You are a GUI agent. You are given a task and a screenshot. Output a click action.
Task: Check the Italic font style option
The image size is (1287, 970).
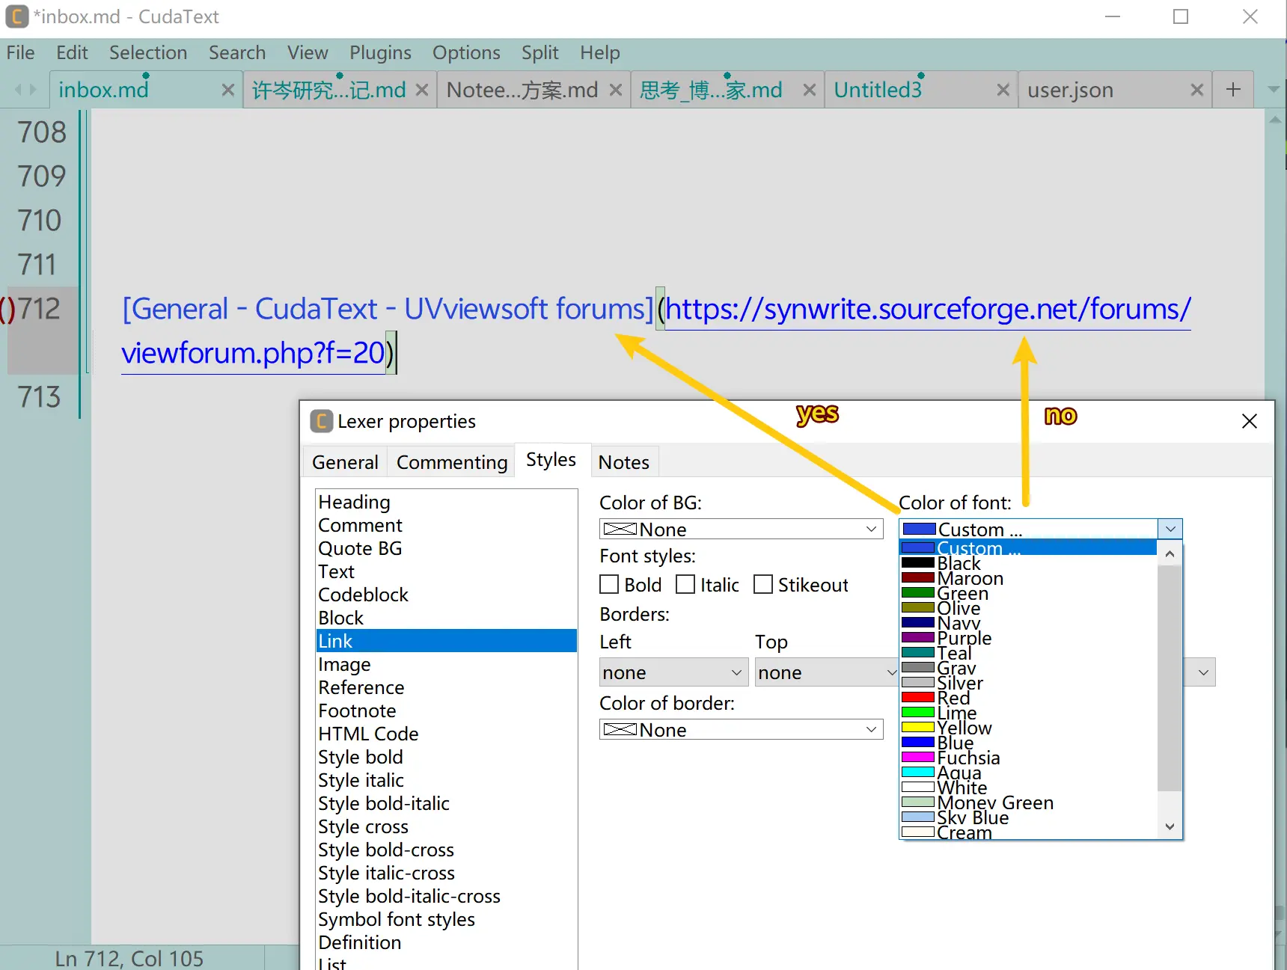685,585
